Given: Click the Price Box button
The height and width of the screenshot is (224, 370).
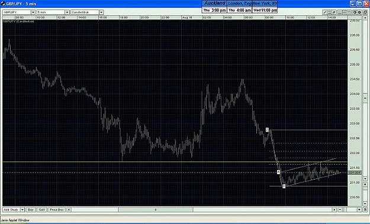Looking at the screenshot, I should (x=57, y=210).
